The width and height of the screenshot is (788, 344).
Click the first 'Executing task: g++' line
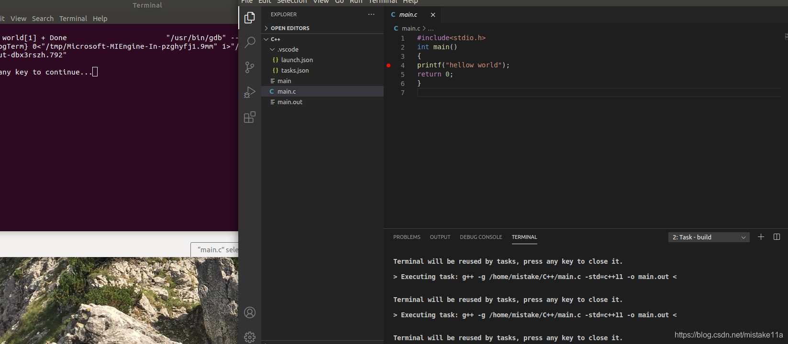[535, 277]
